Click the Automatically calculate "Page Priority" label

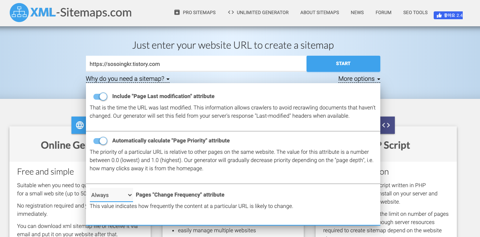[x=171, y=140]
